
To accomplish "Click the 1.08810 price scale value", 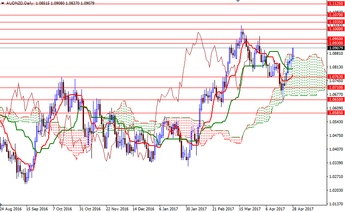I will 336,54.
